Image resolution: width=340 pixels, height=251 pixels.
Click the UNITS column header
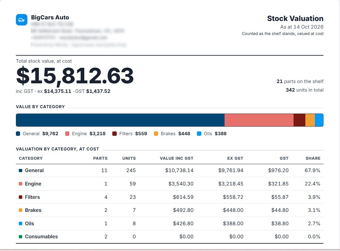coord(129,158)
